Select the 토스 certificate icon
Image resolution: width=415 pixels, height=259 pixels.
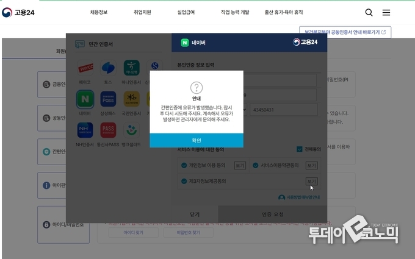[108, 68]
